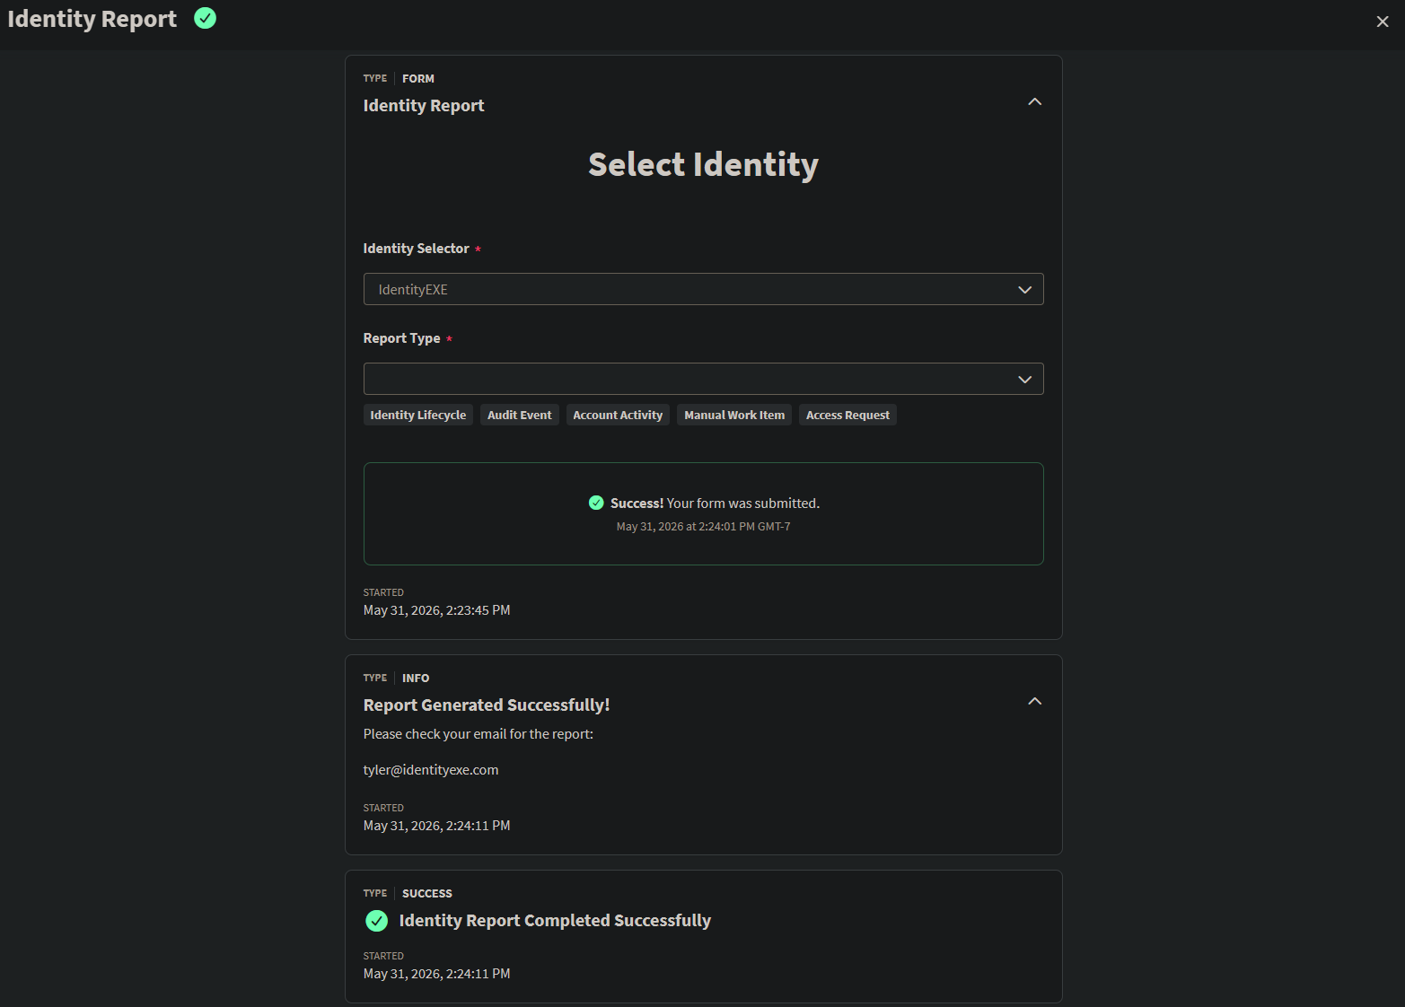Open the Report Type dropdown
The height and width of the screenshot is (1007, 1405).
(703, 379)
